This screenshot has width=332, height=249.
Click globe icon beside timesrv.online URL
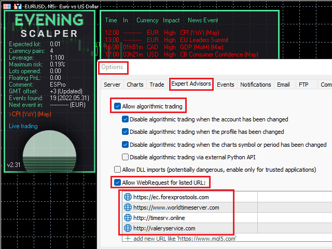pyautogui.click(x=128, y=218)
